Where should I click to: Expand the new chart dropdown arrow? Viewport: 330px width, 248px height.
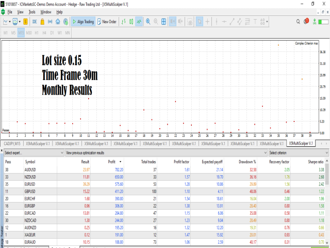(10, 22)
